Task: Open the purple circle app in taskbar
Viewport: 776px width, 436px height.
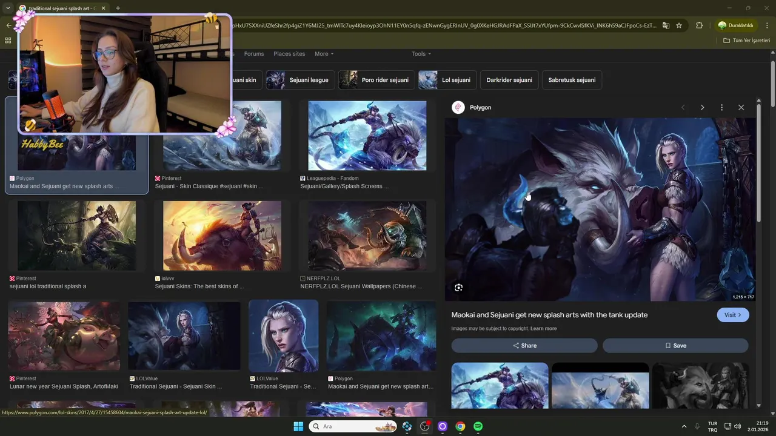Action: pyautogui.click(x=443, y=426)
